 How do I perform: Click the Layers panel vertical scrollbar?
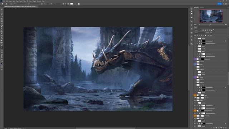pyautogui.click(x=228, y=78)
